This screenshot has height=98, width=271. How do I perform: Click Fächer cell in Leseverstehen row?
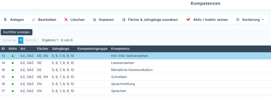point(39,63)
